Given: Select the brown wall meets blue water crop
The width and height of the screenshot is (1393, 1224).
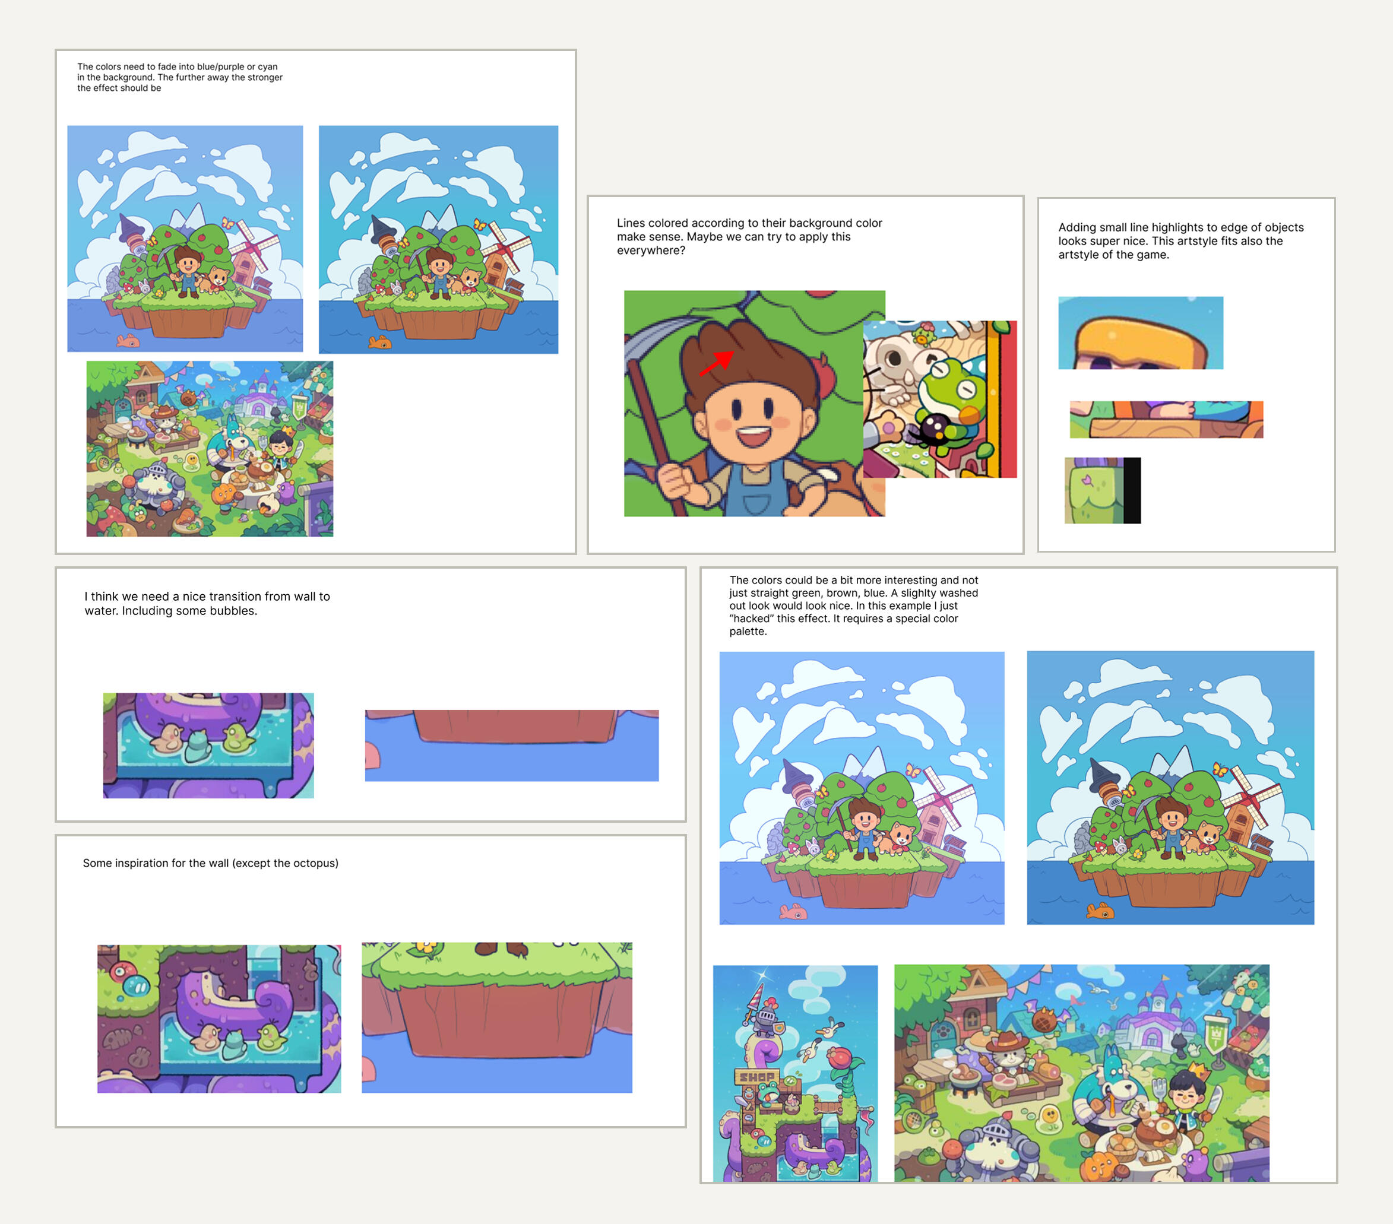Looking at the screenshot, I should click(511, 745).
